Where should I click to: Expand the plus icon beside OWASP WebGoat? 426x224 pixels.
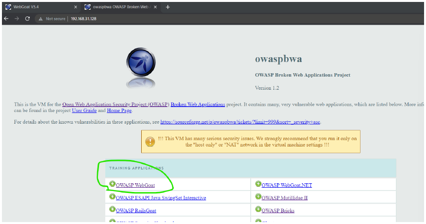click(112, 184)
